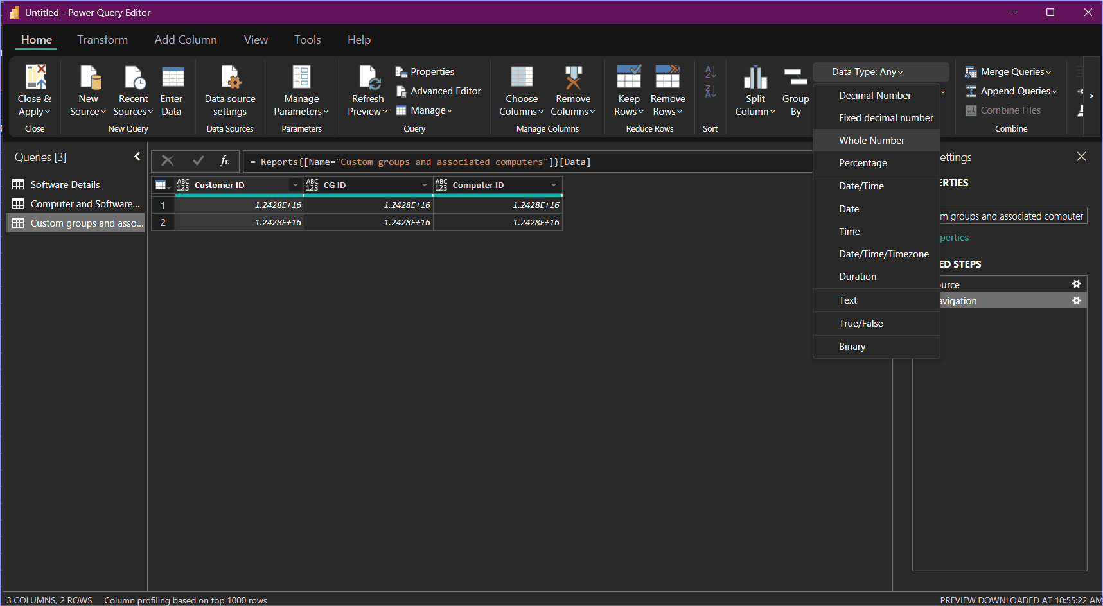Edit the query name field
Viewport: 1103px width, 606px height.
pyautogui.click(x=1013, y=216)
